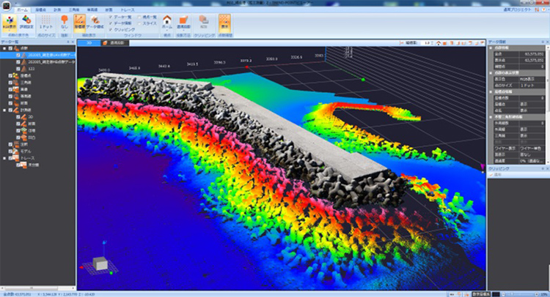Click the status bar zoom slider

tap(521, 294)
